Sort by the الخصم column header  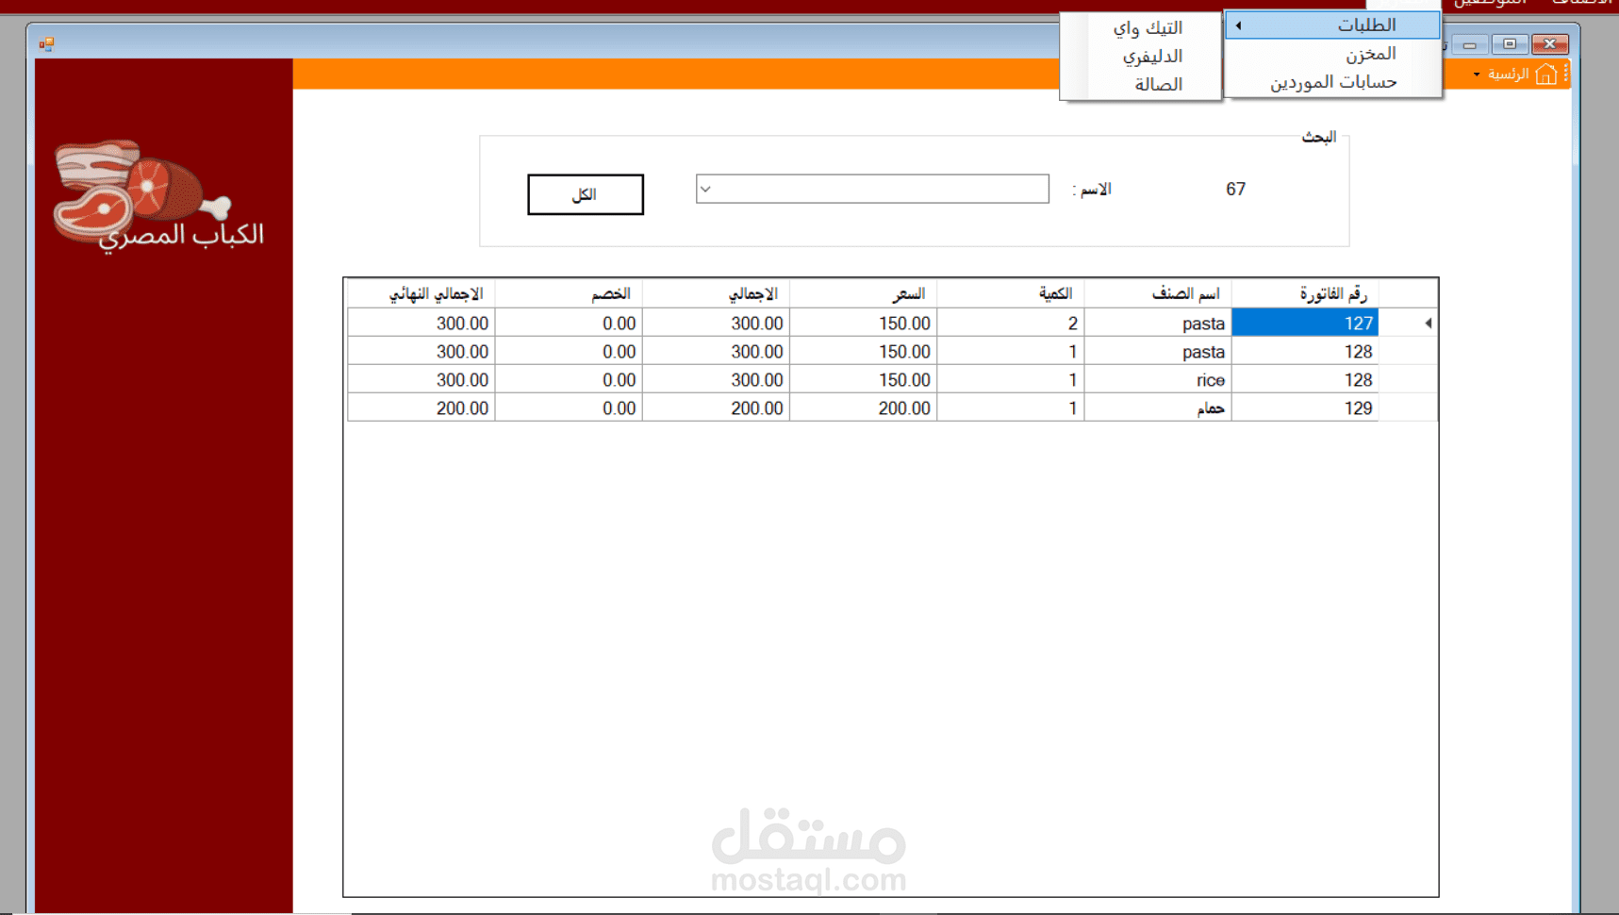click(569, 294)
